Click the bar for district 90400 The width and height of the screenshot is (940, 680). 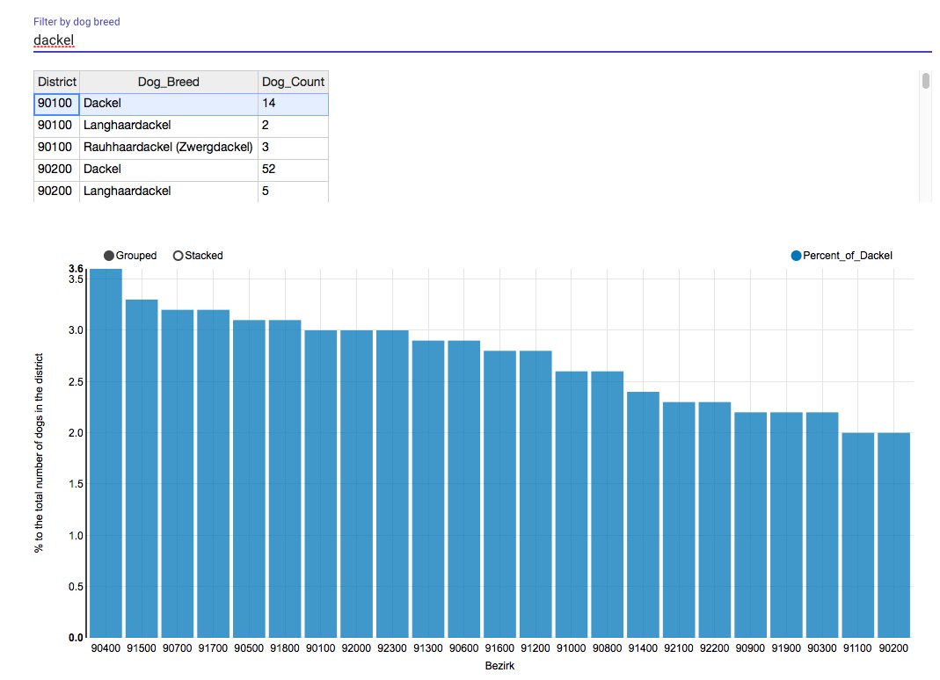click(x=106, y=453)
